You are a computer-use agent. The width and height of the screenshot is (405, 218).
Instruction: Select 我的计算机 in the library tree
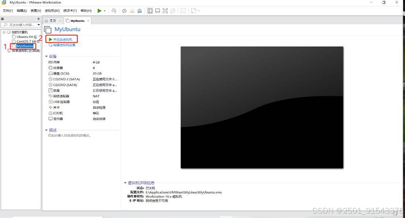(x=20, y=32)
